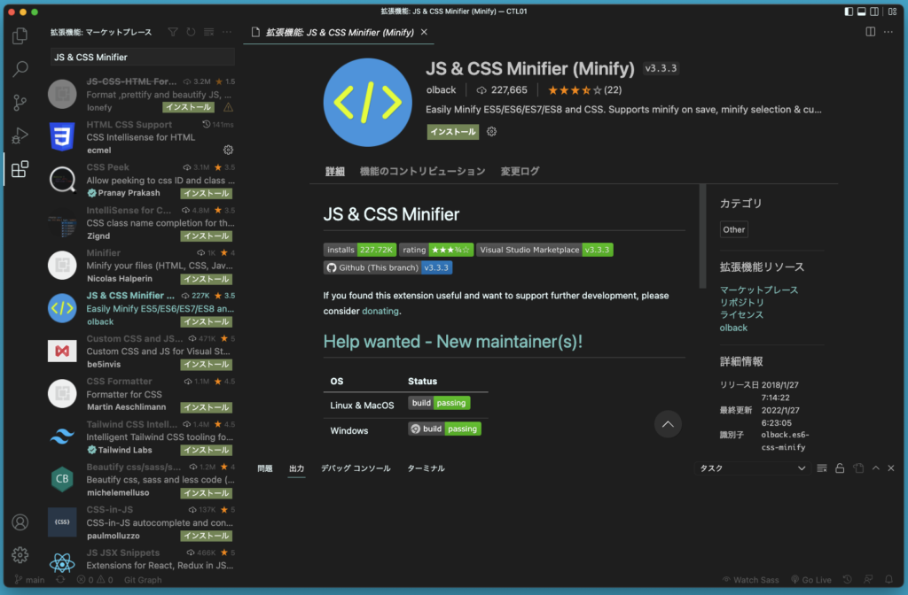
Task: Click the Other category tag
Action: [733, 229]
